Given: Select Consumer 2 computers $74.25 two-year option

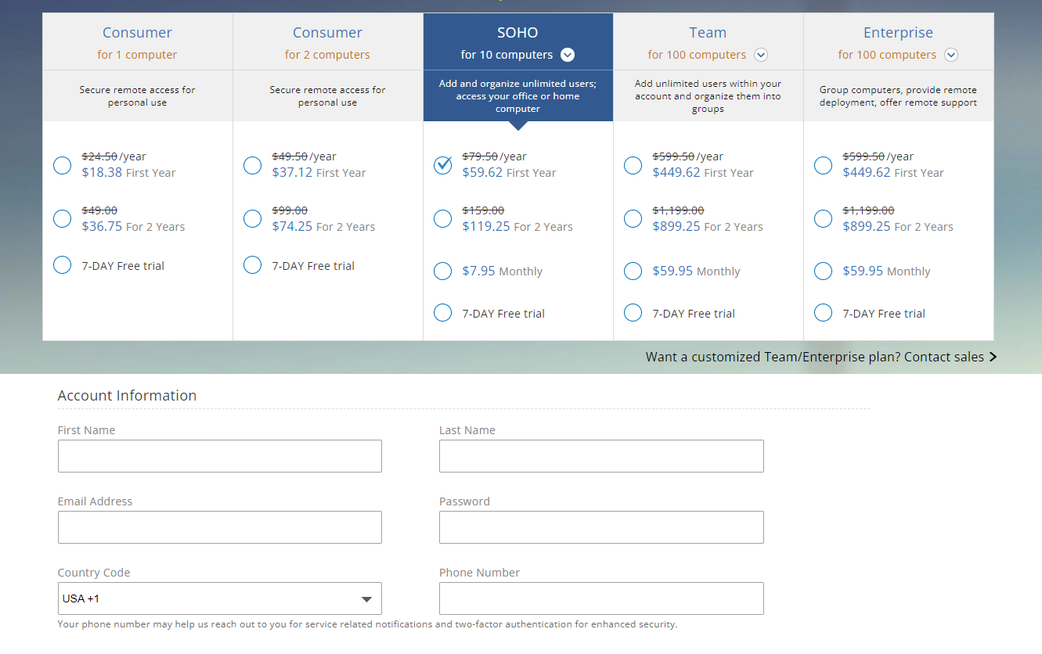Looking at the screenshot, I should tap(252, 219).
